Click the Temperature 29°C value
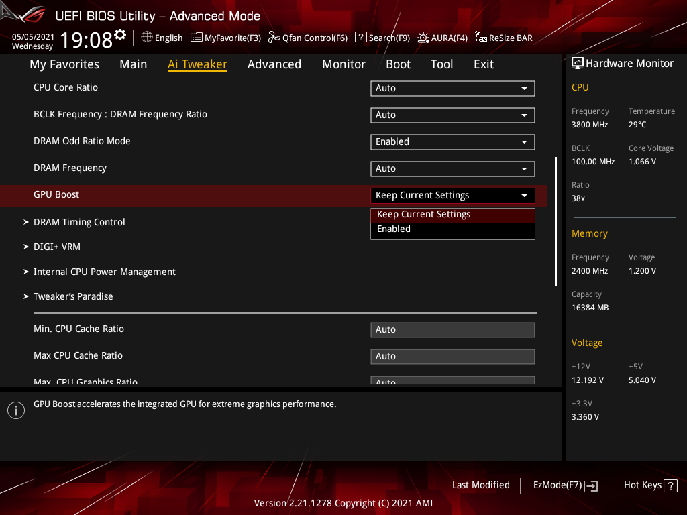Image resolution: width=687 pixels, height=515 pixels. (x=637, y=125)
